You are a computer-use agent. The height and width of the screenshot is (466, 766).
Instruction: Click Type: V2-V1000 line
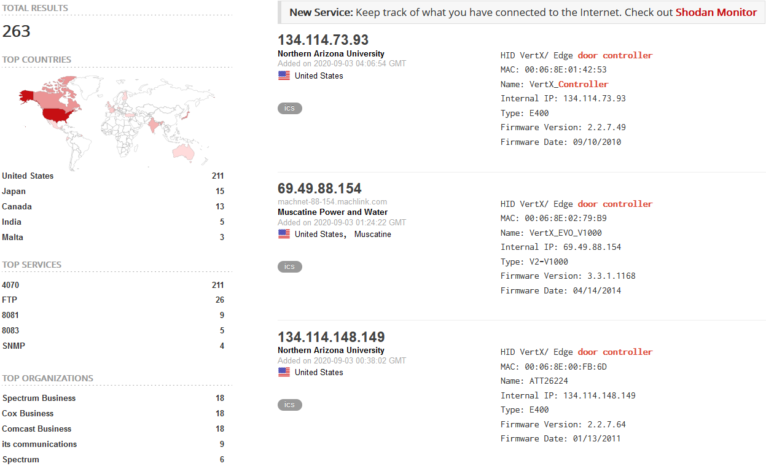tap(534, 262)
